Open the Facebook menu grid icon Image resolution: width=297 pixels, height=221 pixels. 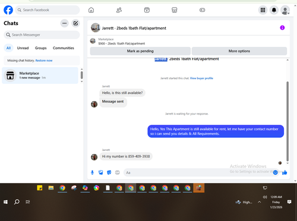[263, 10]
